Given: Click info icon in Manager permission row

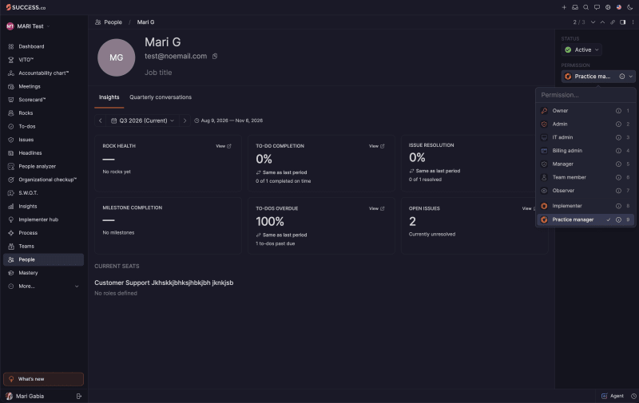Looking at the screenshot, I should pyautogui.click(x=618, y=164).
